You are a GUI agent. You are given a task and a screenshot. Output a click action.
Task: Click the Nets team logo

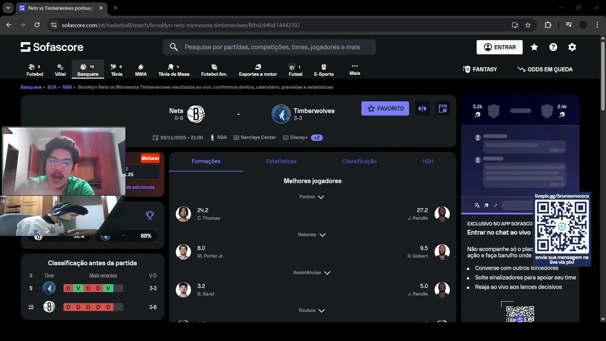(x=196, y=114)
